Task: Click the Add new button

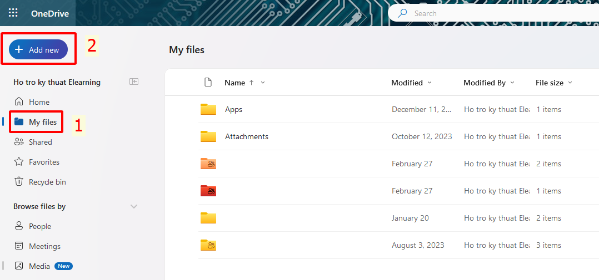Action: [38, 50]
